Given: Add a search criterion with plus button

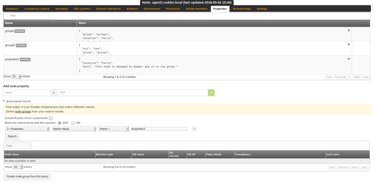Looking at the screenshot, I should (194, 129).
